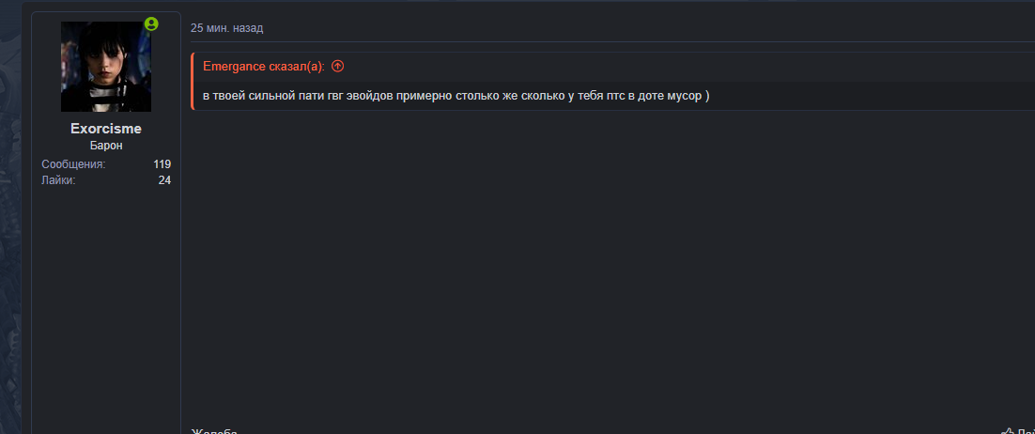Click the empty quote header bar area
The image size is (1035, 434).
click(x=657, y=66)
